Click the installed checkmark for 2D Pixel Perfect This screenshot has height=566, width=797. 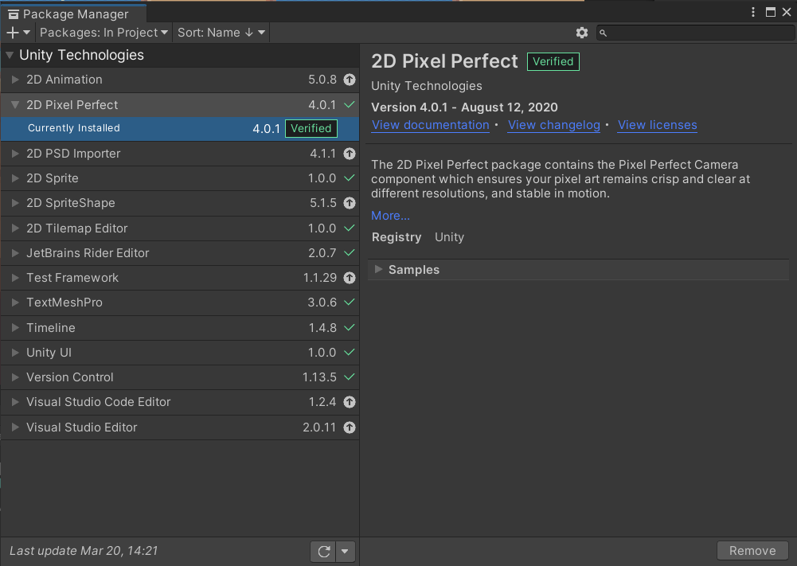tap(350, 104)
